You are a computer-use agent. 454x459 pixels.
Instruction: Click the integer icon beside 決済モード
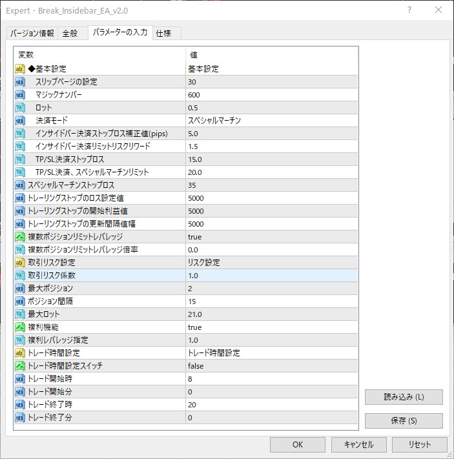tap(20, 121)
